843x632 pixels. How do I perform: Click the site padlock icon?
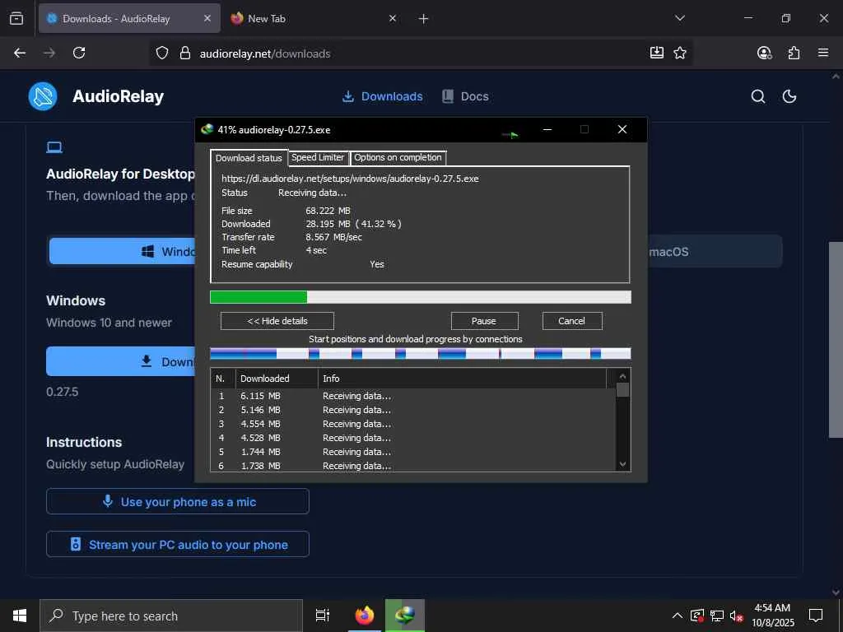click(185, 53)
